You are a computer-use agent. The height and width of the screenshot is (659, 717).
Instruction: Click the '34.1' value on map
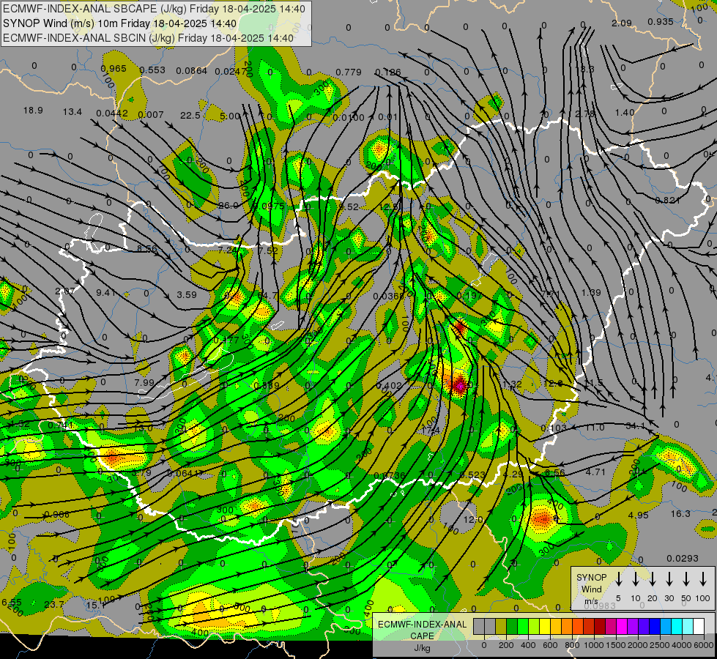635,426
